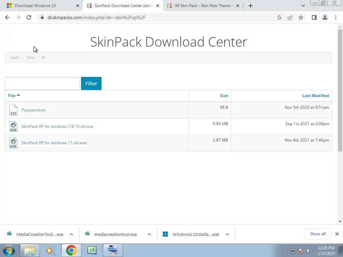343x257 pixels.
Task: Sort by Size column header
Action: (224, 95)
